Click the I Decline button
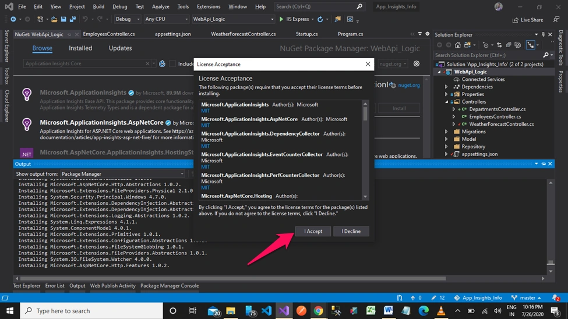The height and width of the screenshot is (319, 568). pyautogui.click(x=351, y=231)
